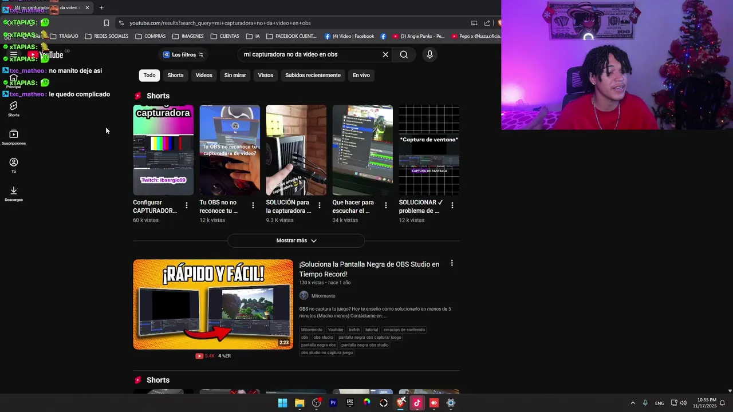Screen dimensions: 733x412
Task: Open options for SOLUCIÓN para la capturadora short
Action: tap(319, 205)
